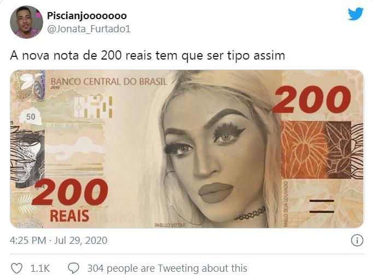This screenshot has height=275, width=372.
Task: Open the 4:25 PM timestamp link
Action: [28, 241]
